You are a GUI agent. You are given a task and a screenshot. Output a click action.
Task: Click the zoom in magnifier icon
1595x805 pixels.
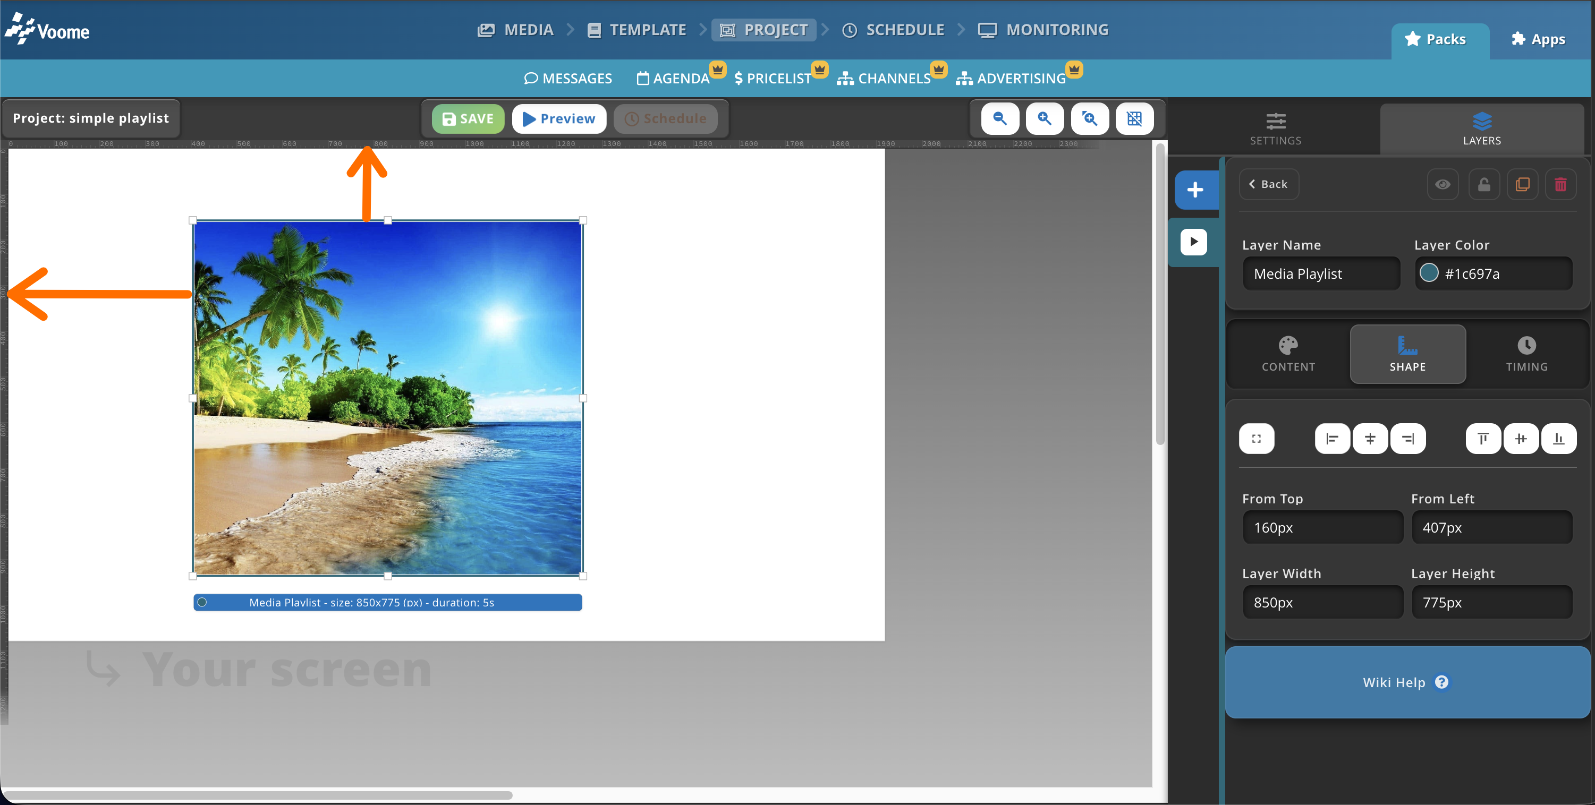(1045, 118)
